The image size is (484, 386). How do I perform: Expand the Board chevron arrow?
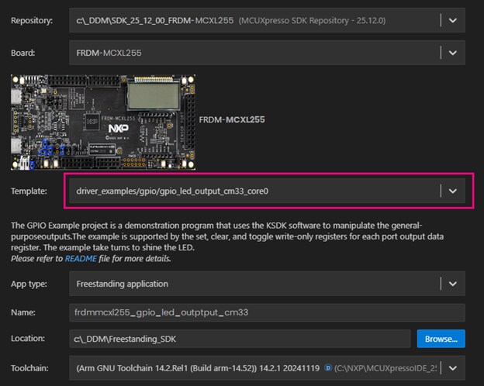[452, 53]
